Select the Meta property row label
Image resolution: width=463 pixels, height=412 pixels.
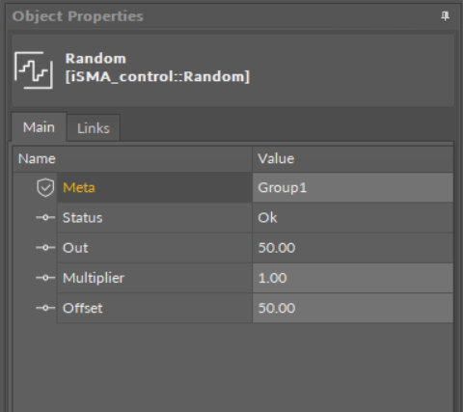(x=79, y=187)
